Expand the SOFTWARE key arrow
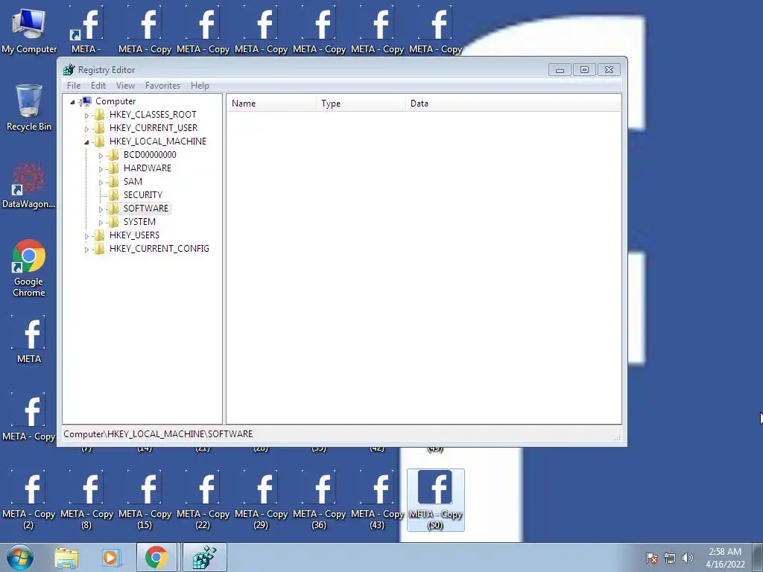The width and height of the screenshot is (763, 572). 101,209
